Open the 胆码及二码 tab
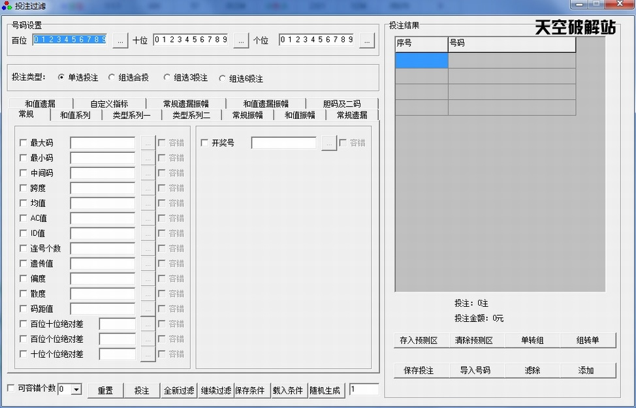 click(x=341, y=104)
